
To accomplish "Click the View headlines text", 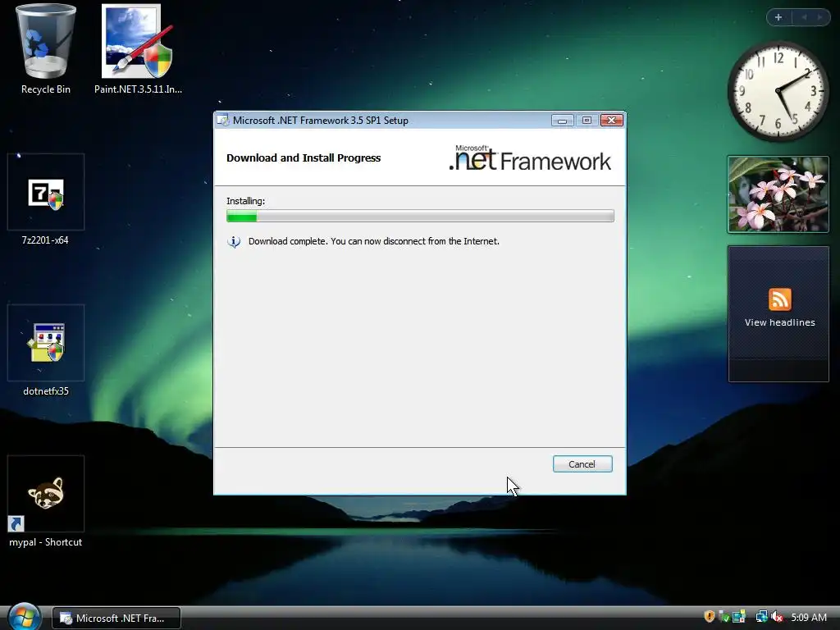I will pos(779,322).
